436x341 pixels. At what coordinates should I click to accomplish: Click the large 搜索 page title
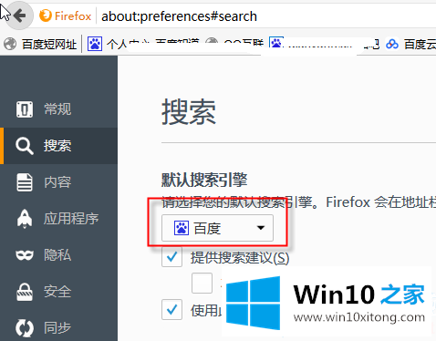pyautogui.click(x=189, y=112)
